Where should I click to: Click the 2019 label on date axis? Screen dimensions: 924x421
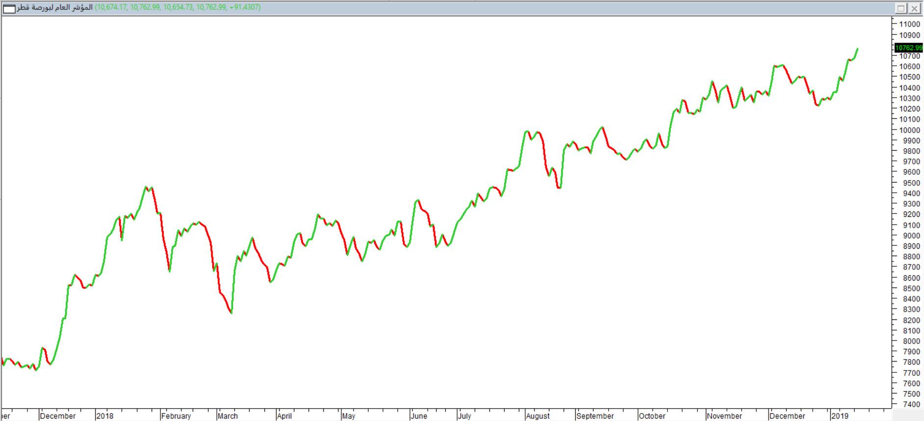click(839, 416)
